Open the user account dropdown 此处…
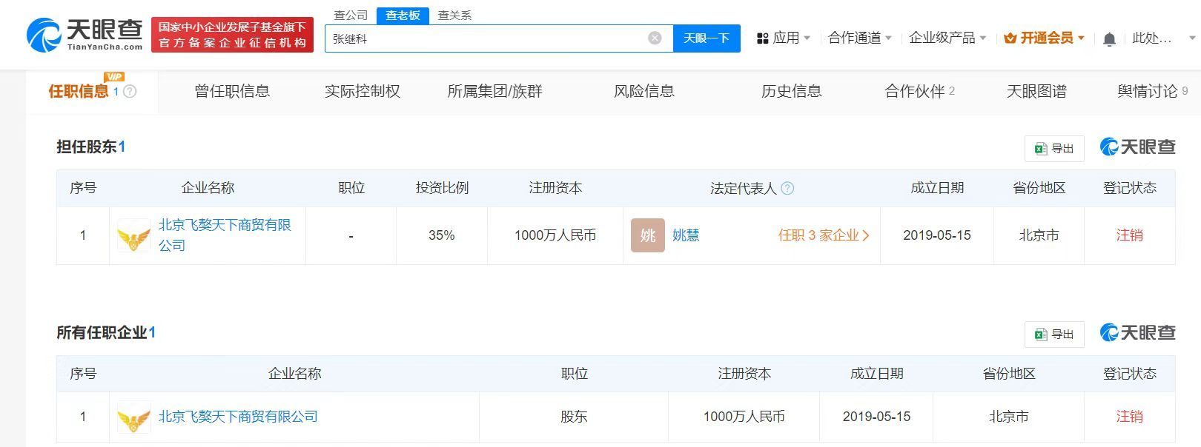The height and width of the screenshot is (447, 1201). pyautogui.click(x=1165, y=38)
